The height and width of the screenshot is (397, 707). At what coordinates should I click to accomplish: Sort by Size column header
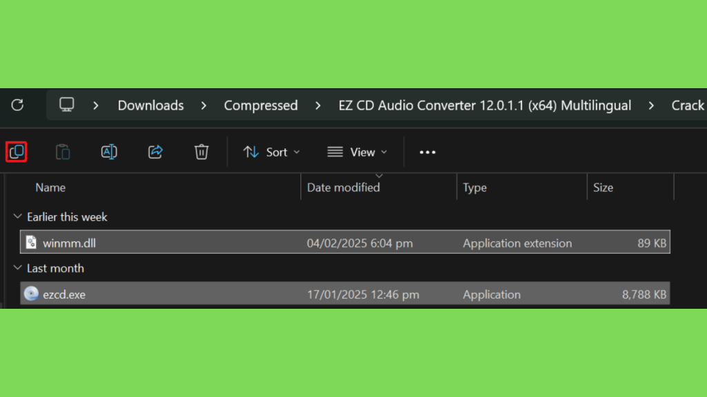[x=603, y=187]
